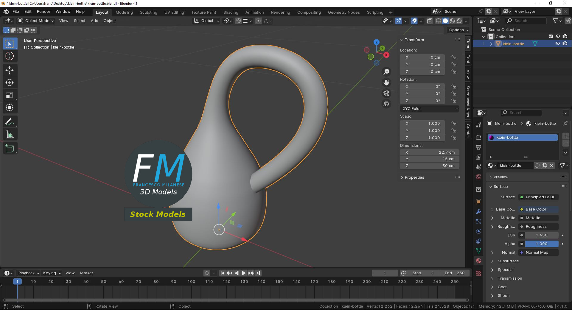Toggle X-ray display in viewport
Viewport: 572px width, 310px height.
coord(430,21)
